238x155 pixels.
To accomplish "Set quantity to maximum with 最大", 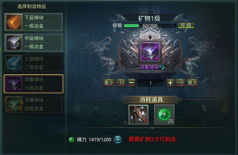I will pyautogui.click(x=192, y=83).
